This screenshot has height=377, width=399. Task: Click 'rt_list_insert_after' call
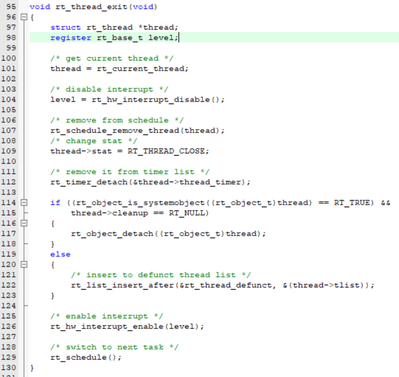click(122, 285)
